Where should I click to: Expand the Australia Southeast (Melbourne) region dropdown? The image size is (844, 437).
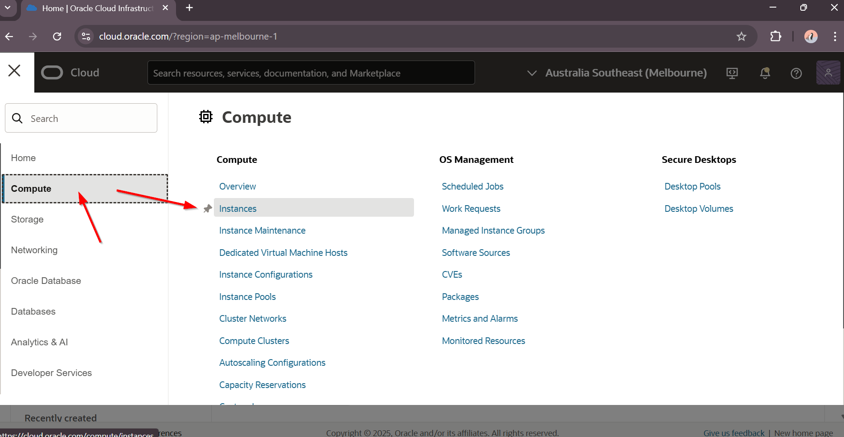617,73
